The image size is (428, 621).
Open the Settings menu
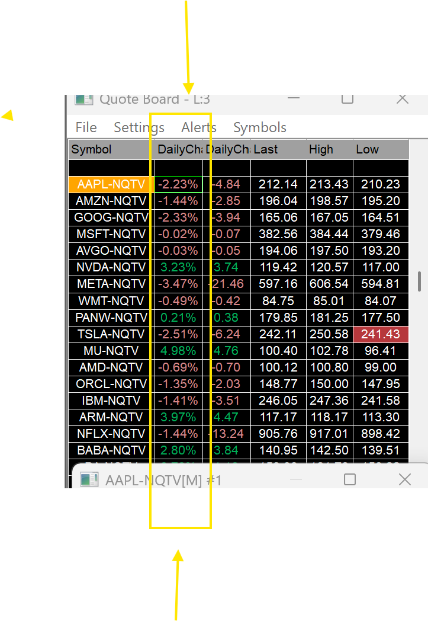[x=139, y=127]
